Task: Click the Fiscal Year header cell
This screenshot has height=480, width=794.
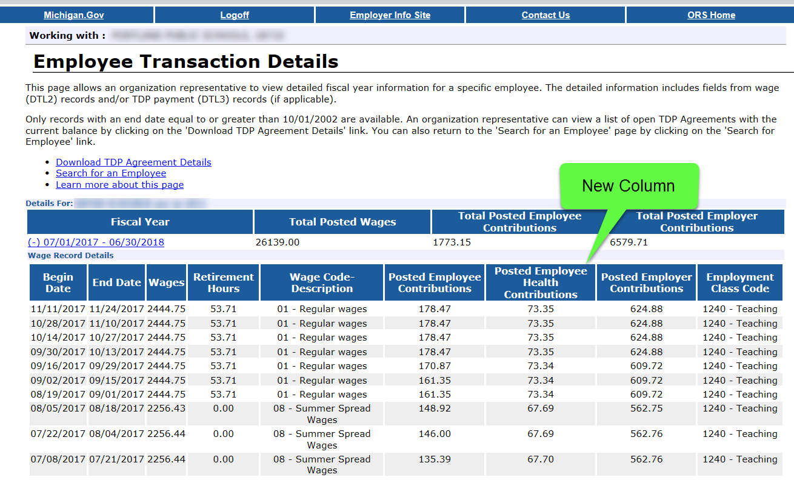Action: click(x=140, y=222)
